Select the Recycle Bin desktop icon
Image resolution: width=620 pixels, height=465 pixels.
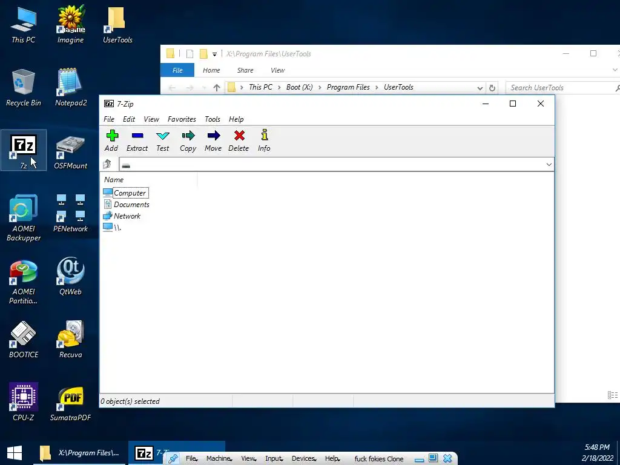(24, 88)
